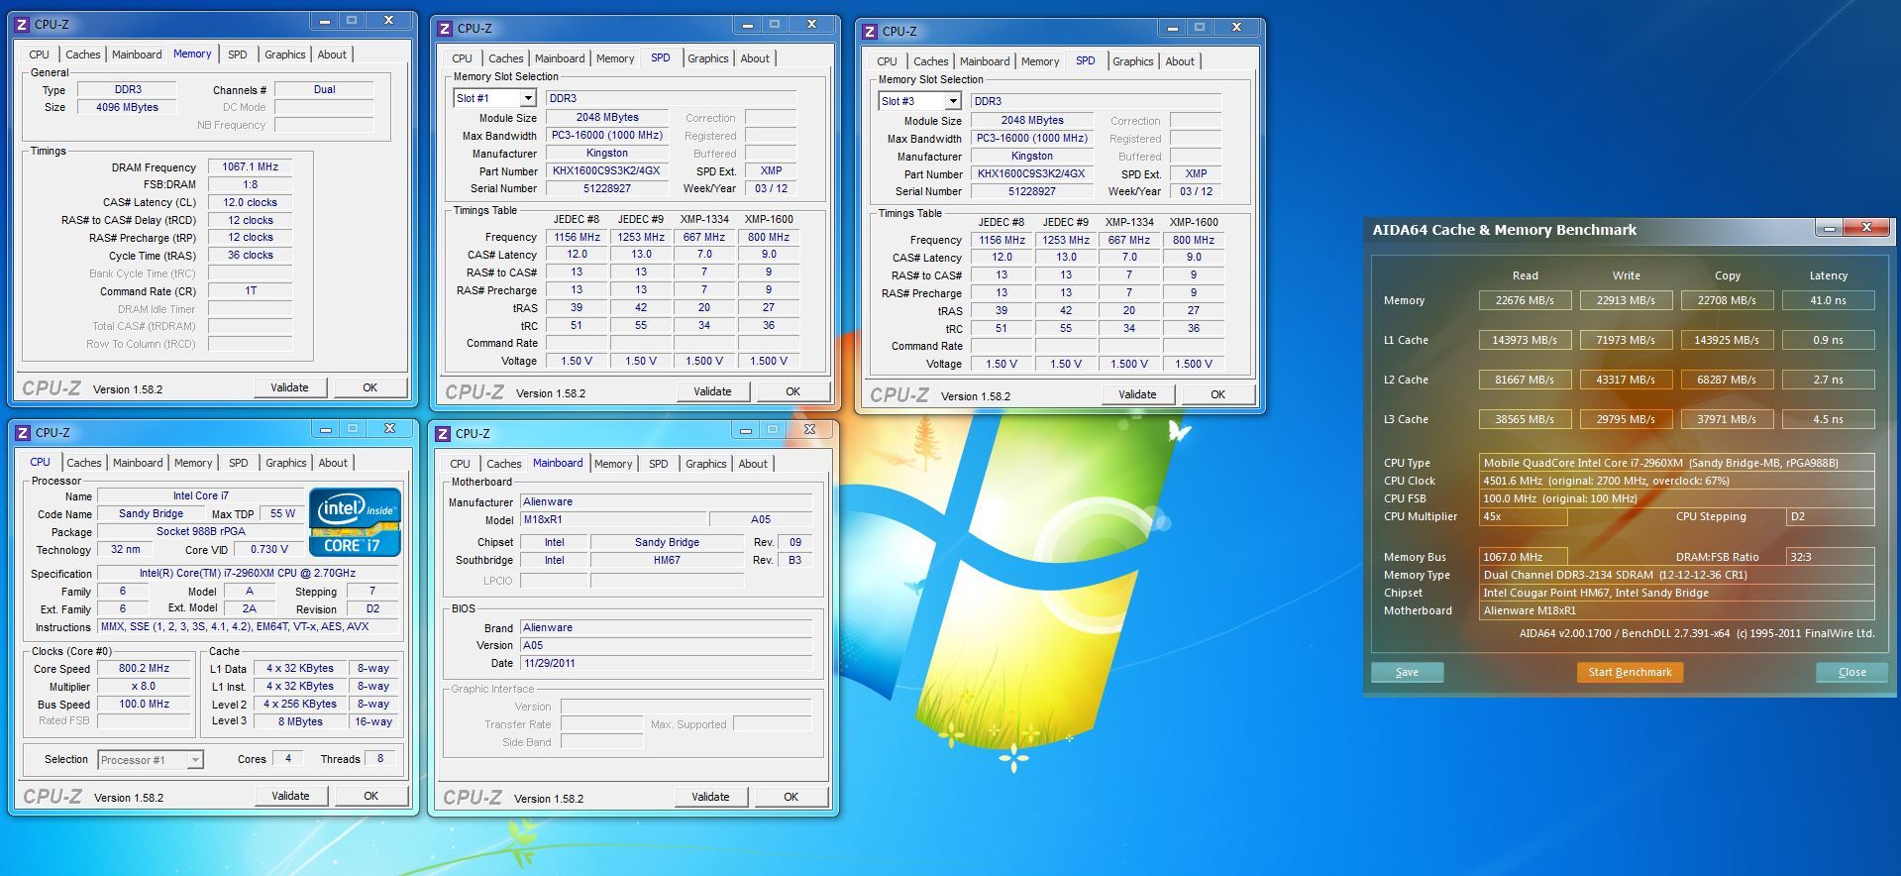Click the Memory Latency 41.0 ns field

(1828, 300)
